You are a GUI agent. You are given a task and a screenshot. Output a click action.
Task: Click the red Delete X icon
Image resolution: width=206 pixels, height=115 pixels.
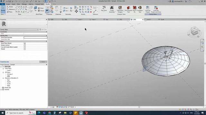pos(91,12)
